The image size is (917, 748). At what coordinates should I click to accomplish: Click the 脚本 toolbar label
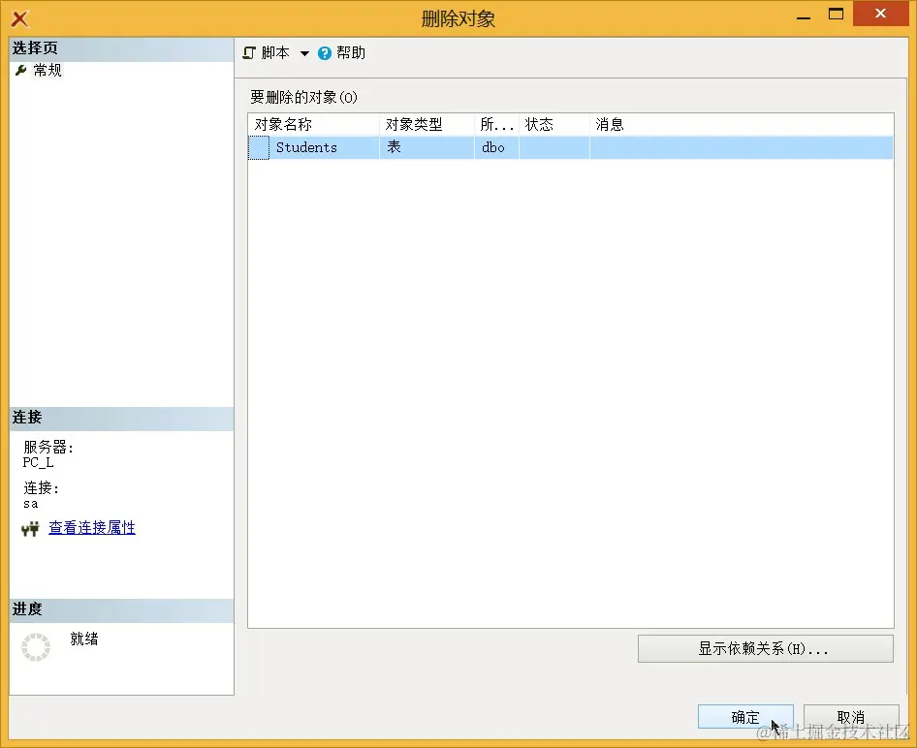coord(275,52)
